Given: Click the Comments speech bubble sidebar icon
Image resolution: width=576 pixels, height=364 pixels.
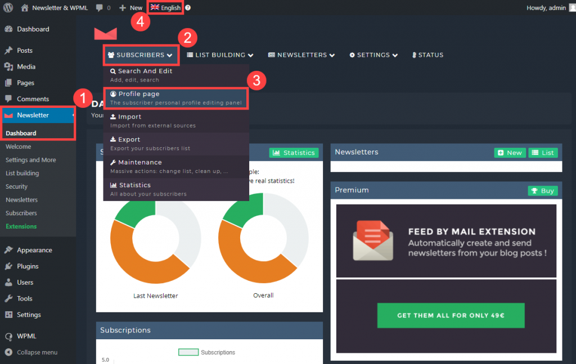Looking at the screenshot, I should [9, 99].
